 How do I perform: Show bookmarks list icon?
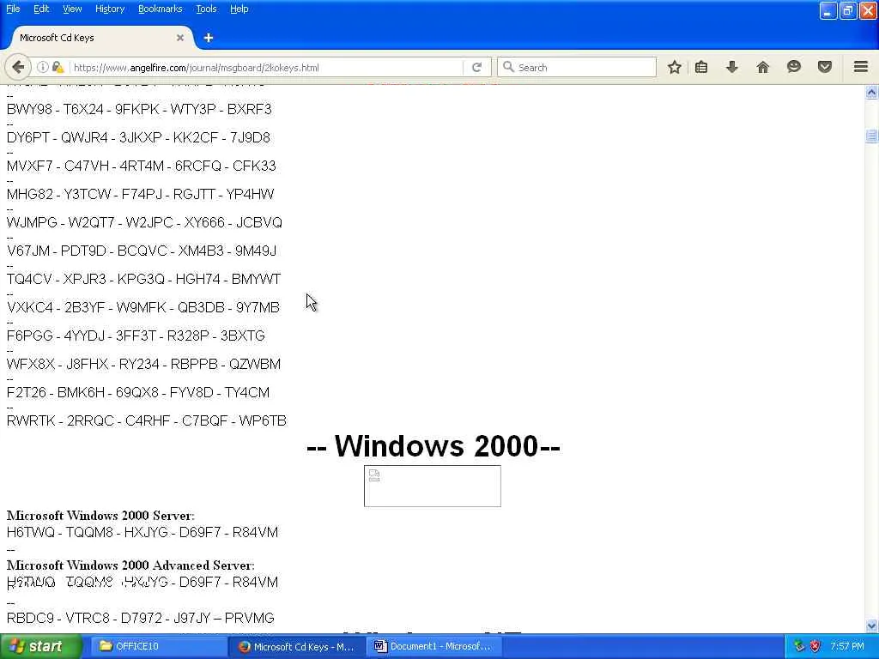tap(700, 67)
